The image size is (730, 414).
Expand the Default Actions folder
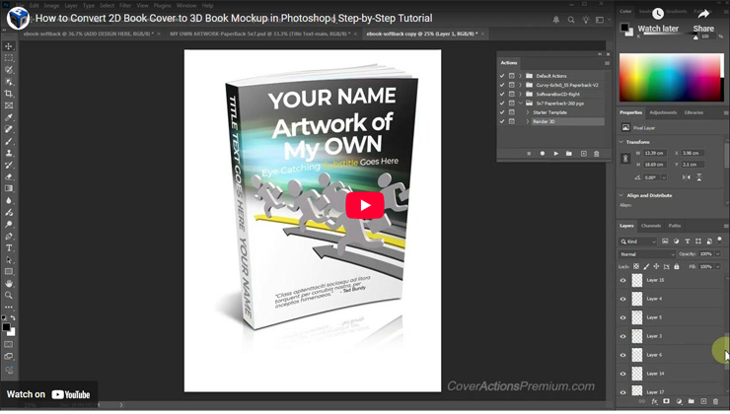[520, 76]
